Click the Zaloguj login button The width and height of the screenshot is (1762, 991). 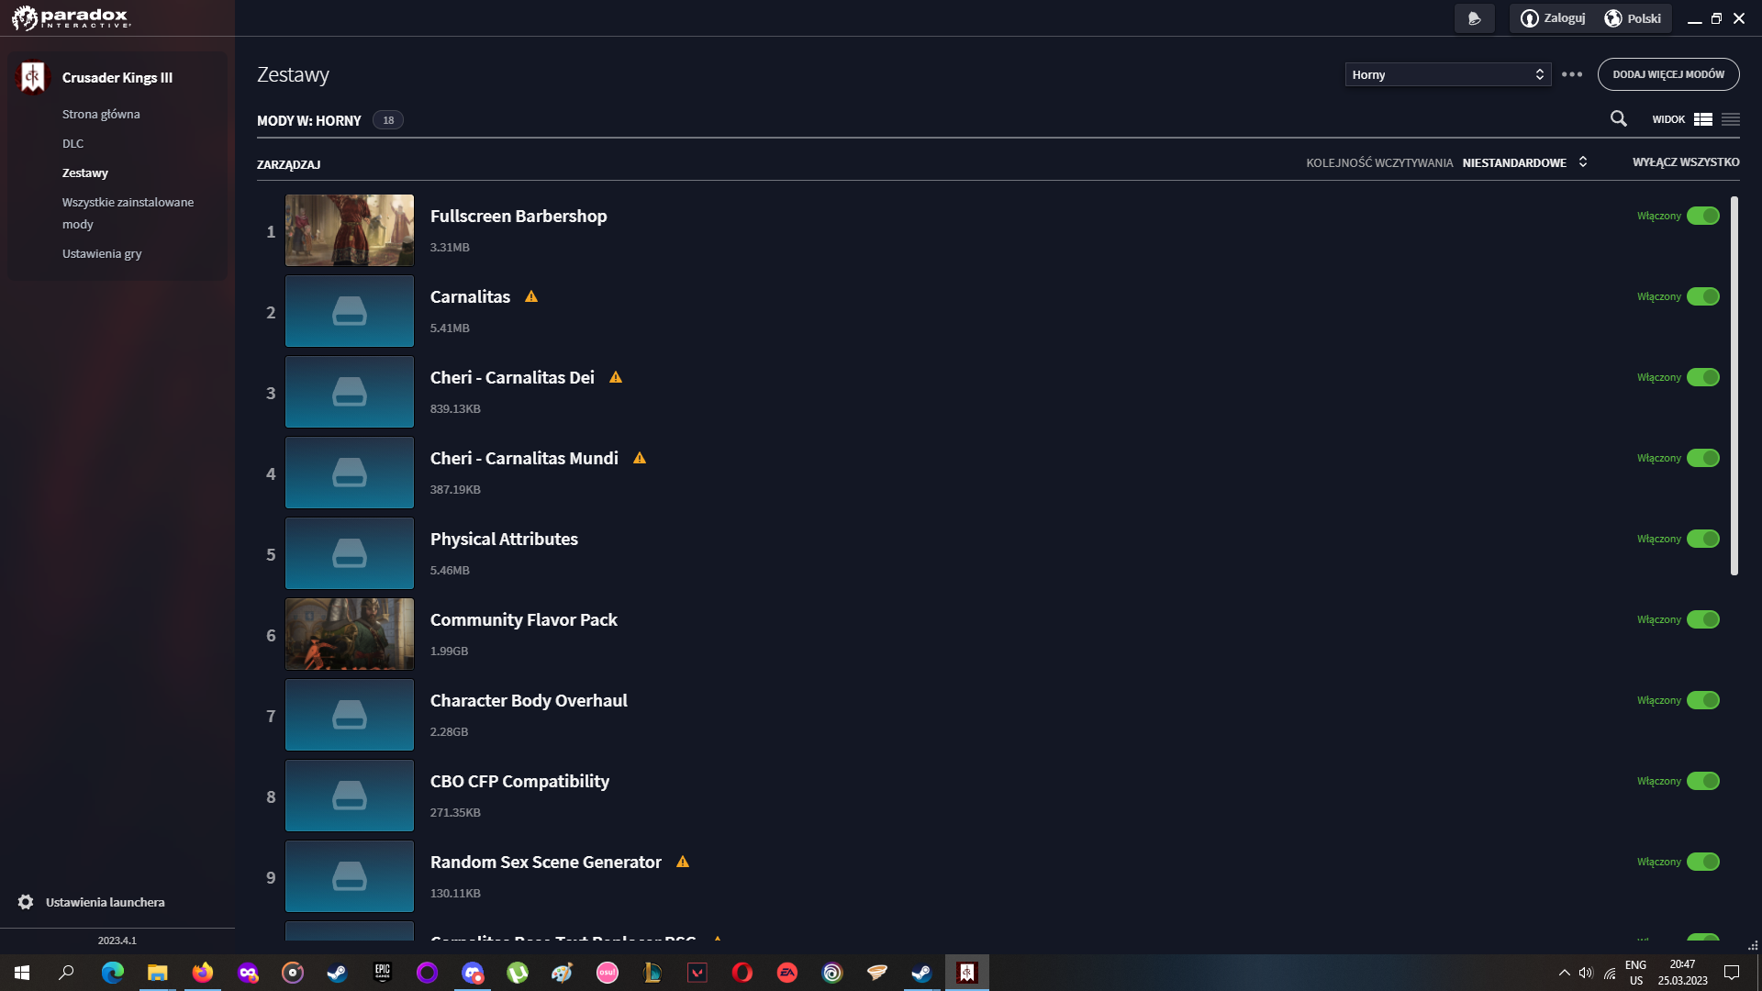click(1554, 18)
